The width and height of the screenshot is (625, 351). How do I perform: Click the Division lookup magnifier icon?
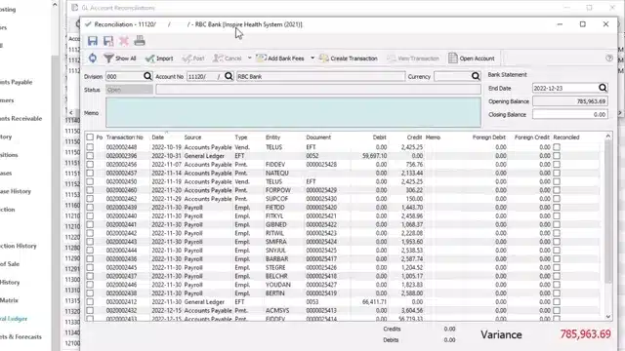click(x=147, y=76)
